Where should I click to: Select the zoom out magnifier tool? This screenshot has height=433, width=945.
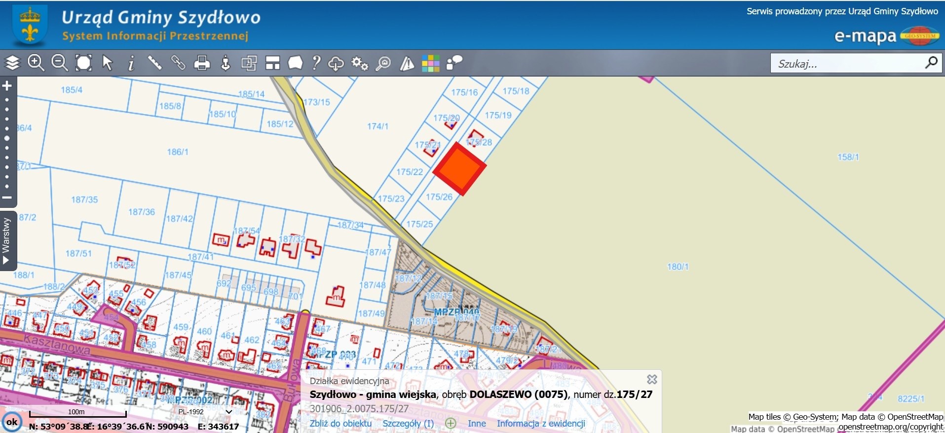point(59,63)
